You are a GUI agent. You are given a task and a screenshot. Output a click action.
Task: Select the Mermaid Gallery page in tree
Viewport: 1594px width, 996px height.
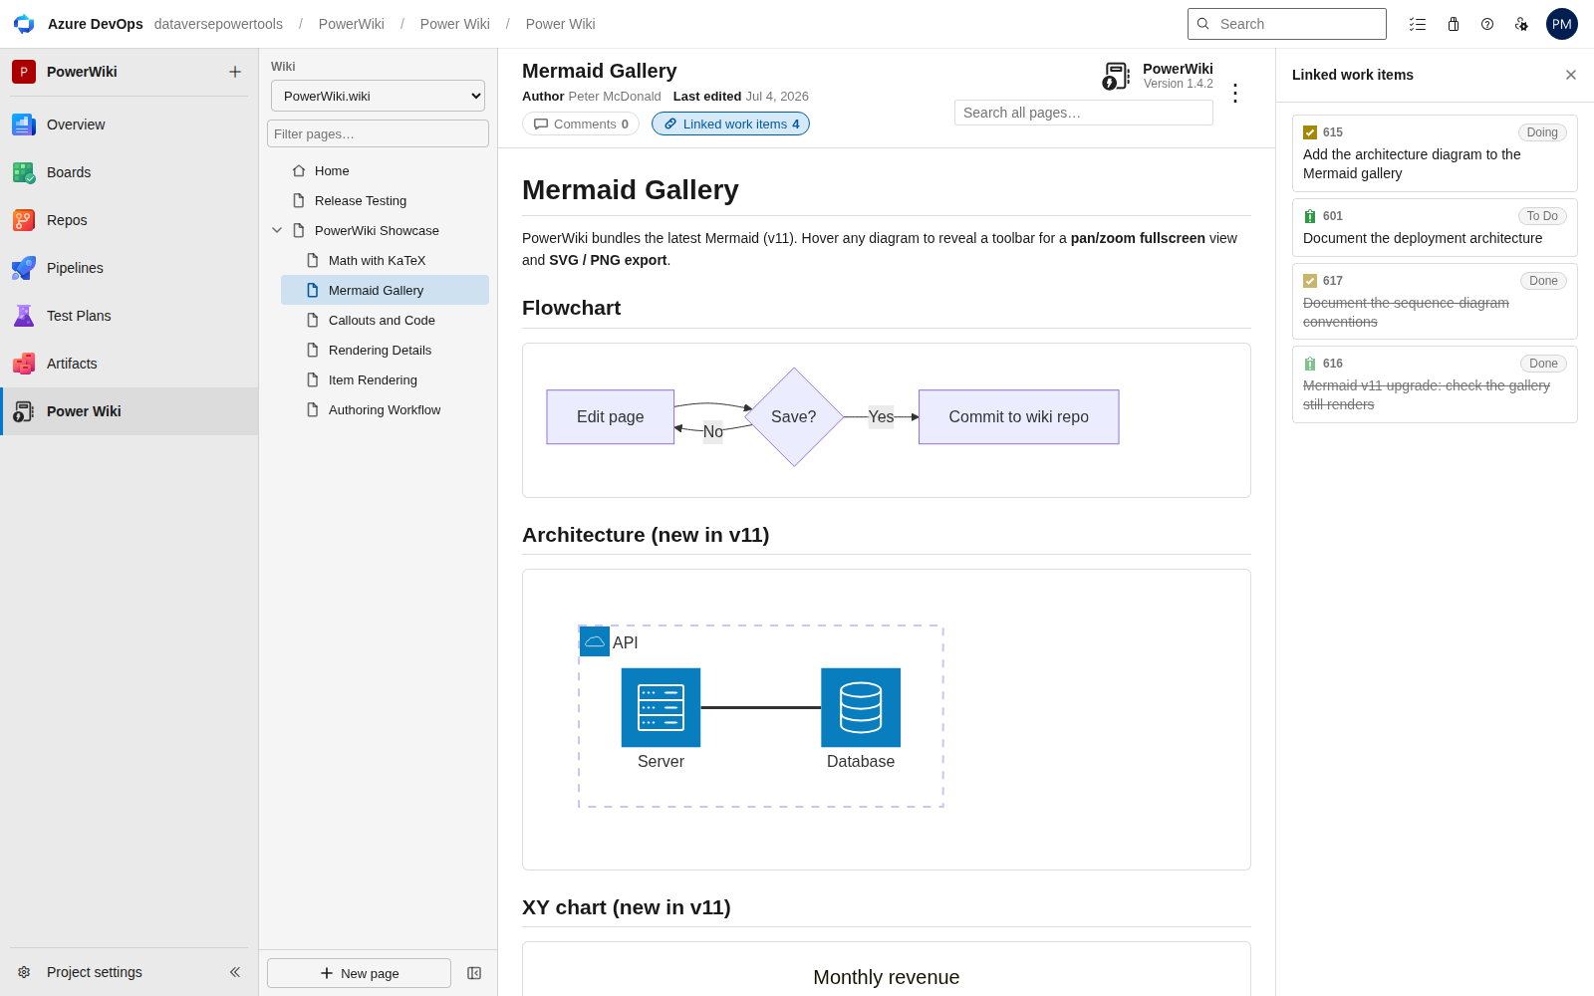click(x=385, y=290)
